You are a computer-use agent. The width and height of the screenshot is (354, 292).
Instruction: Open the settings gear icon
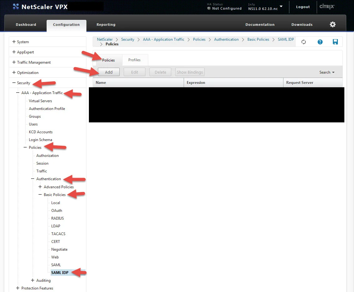pos(333,24)
